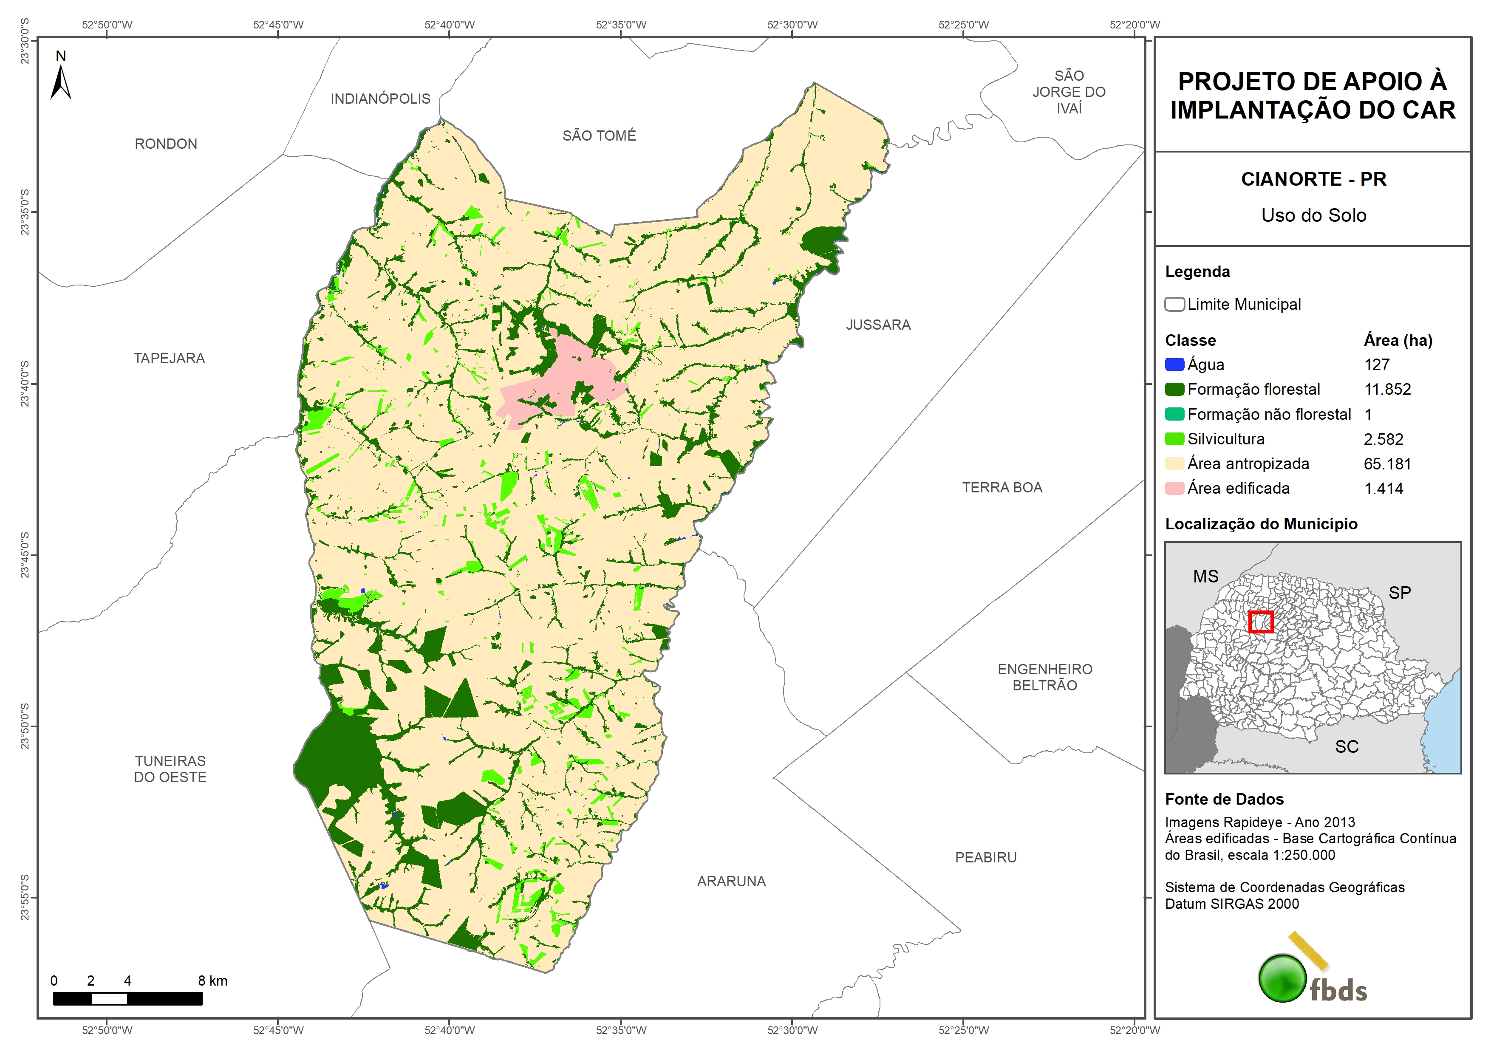
Task: Click the Área edificada pink swatch
Action: pos(1174,489)
